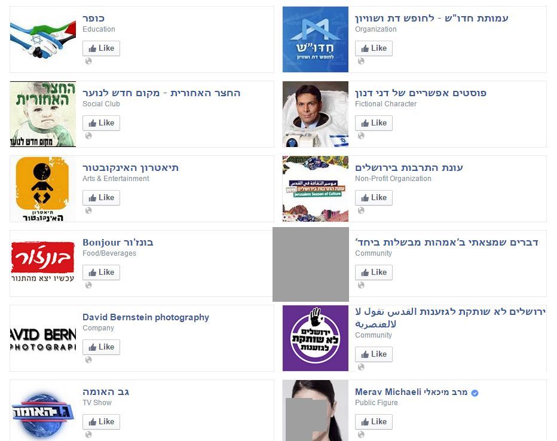Click the globe icon under תיאטרון האינקובטור
The height and width of the screenshot is (441, 557).
point(88,210)
